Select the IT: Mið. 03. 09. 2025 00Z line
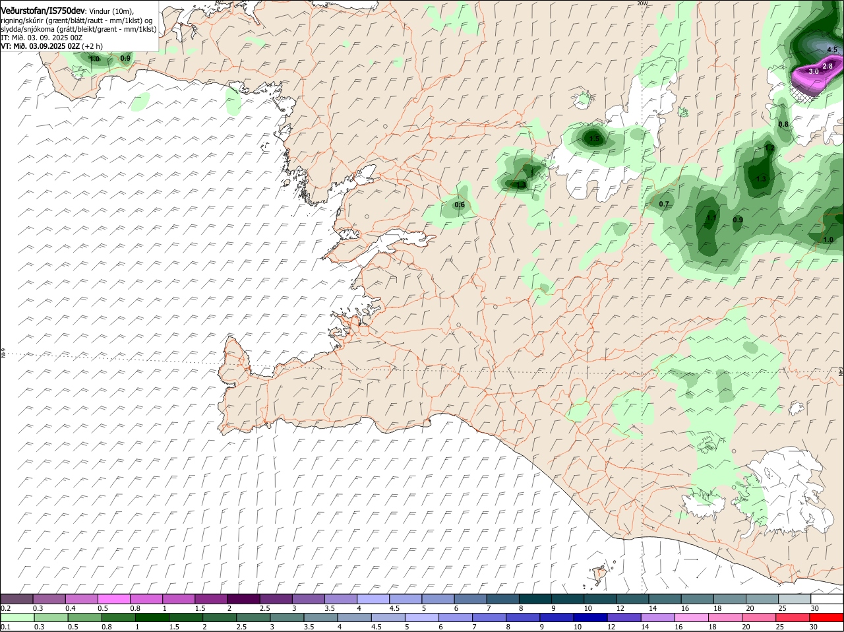Screen dimensions: 844x632 [x=41, y=38]
